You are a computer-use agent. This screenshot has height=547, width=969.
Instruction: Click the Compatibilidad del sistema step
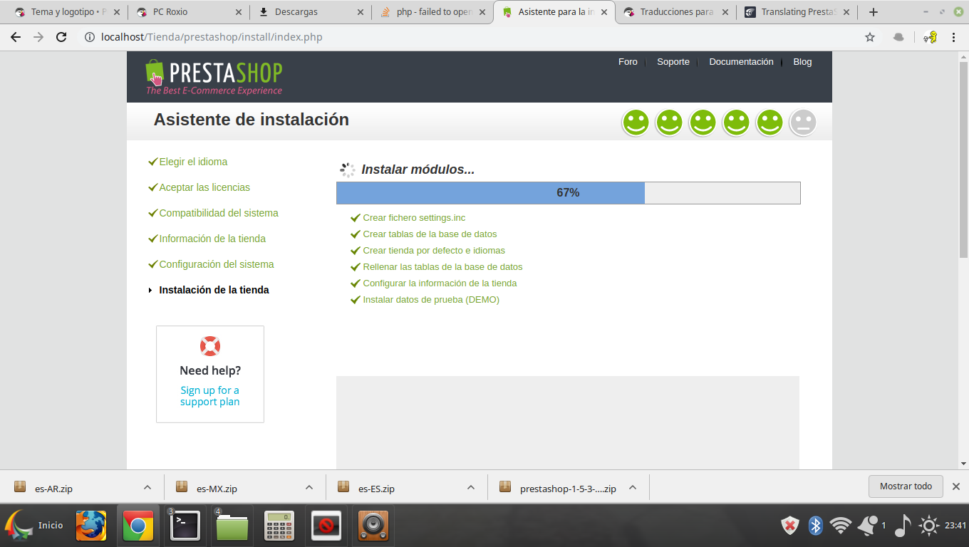tap(219, 213)
